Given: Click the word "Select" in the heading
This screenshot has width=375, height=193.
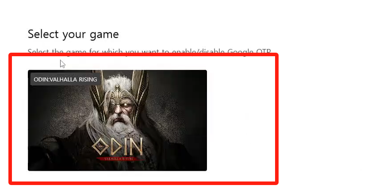Looking at the screenshot, I should 43,34.
